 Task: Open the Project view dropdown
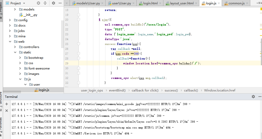(x=24, y=3)
